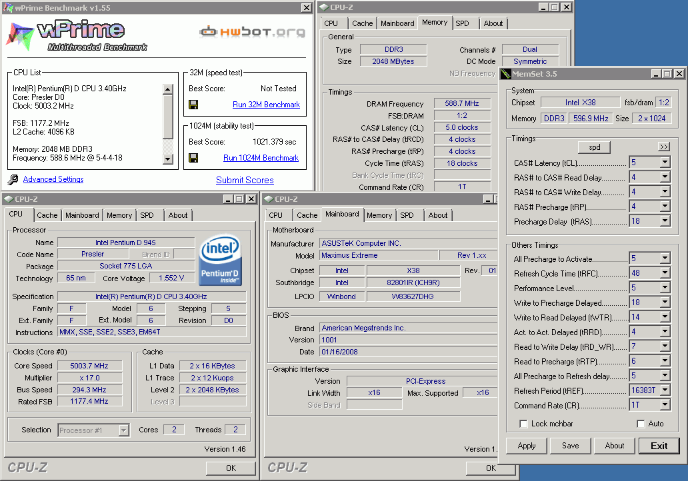Click Run 32M Benchmark link
The height and width of the screenshot is (481, 688).
tap(267, 105)
